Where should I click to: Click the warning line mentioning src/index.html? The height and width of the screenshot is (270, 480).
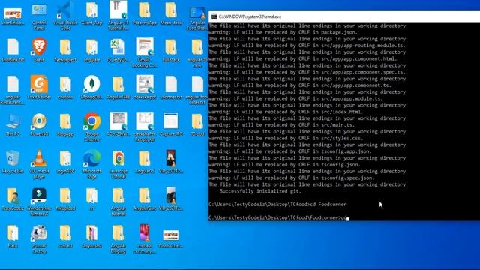286,112
